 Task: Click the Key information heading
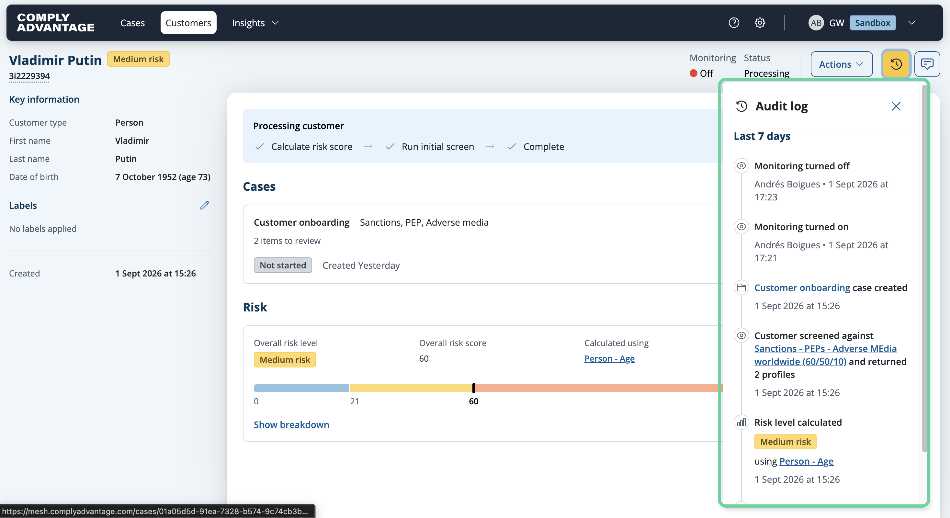tap(44, 99)
